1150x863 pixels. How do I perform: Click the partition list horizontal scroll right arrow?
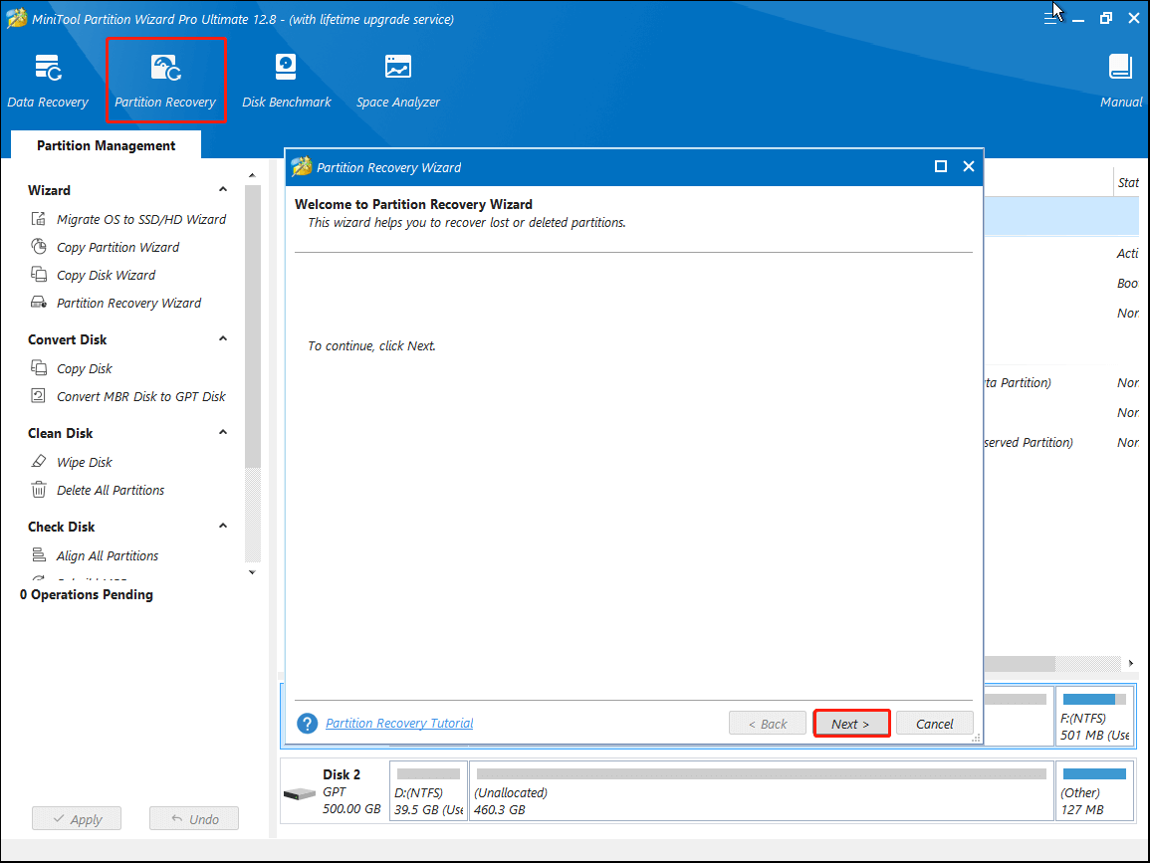click(x=1130, y=664)
